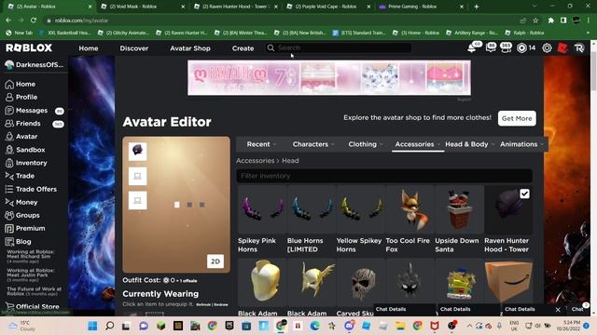Bookmark this page with star icon

tap(535, 20)
